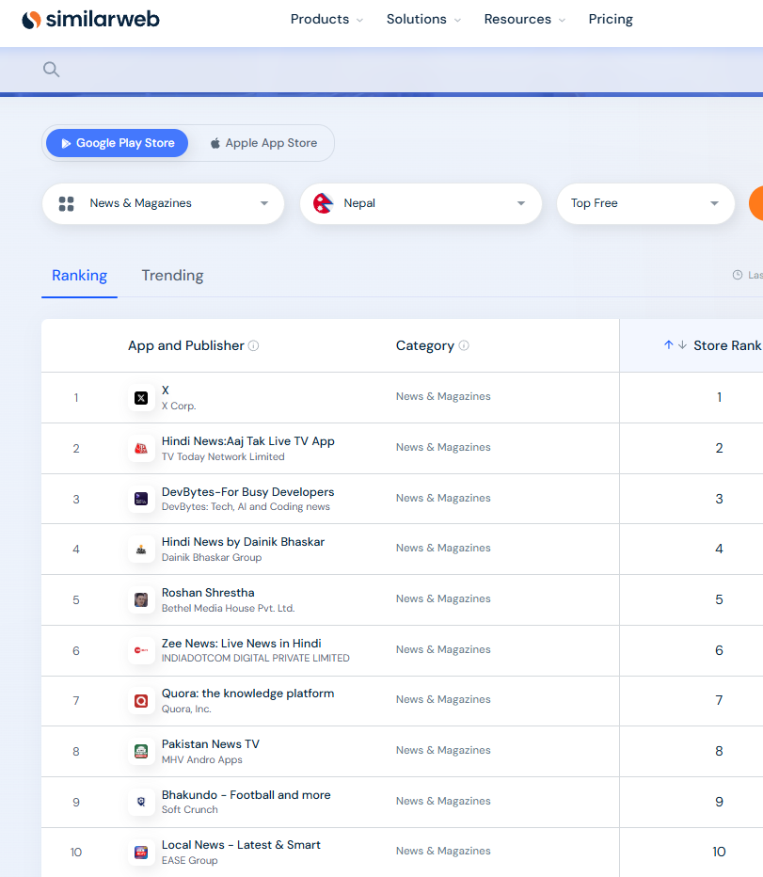This screenshot has width=763, height=877.
Task: Click the Aaj Tak app icon
Action: click(141, 449)
